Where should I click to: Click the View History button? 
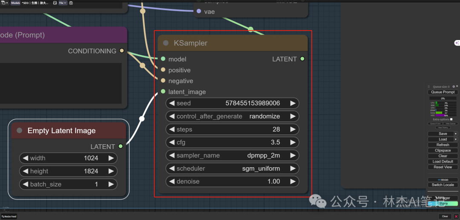(x=443, y=128)
